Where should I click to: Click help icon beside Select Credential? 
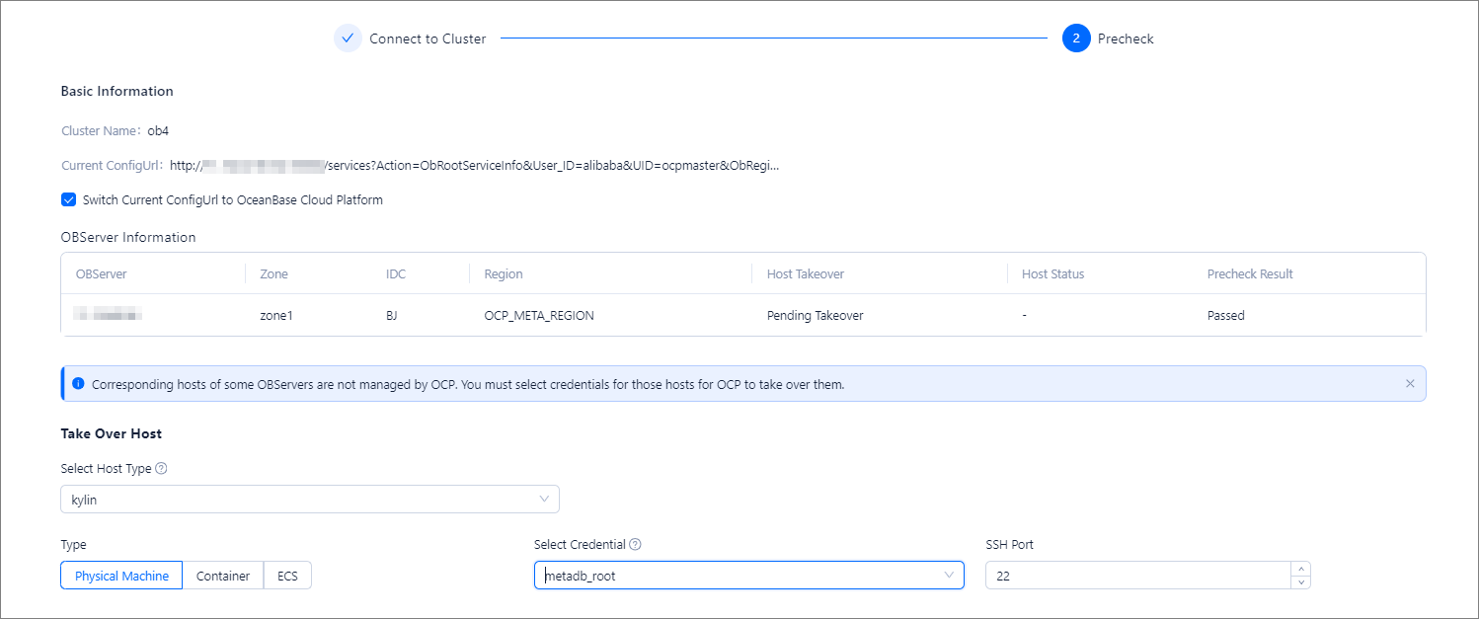point(636,544)
